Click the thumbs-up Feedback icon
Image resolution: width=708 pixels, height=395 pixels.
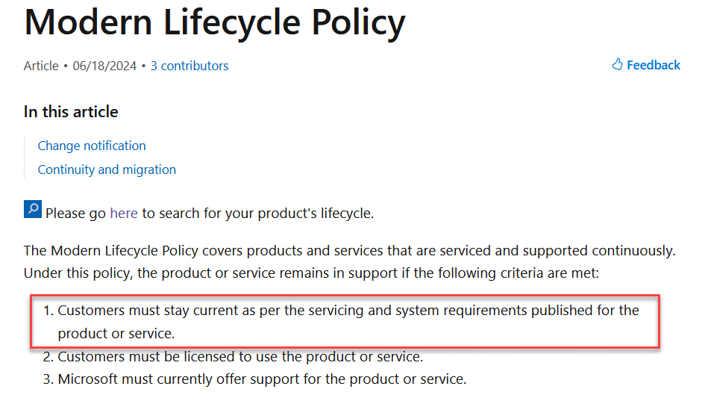(x=617, y=65)
